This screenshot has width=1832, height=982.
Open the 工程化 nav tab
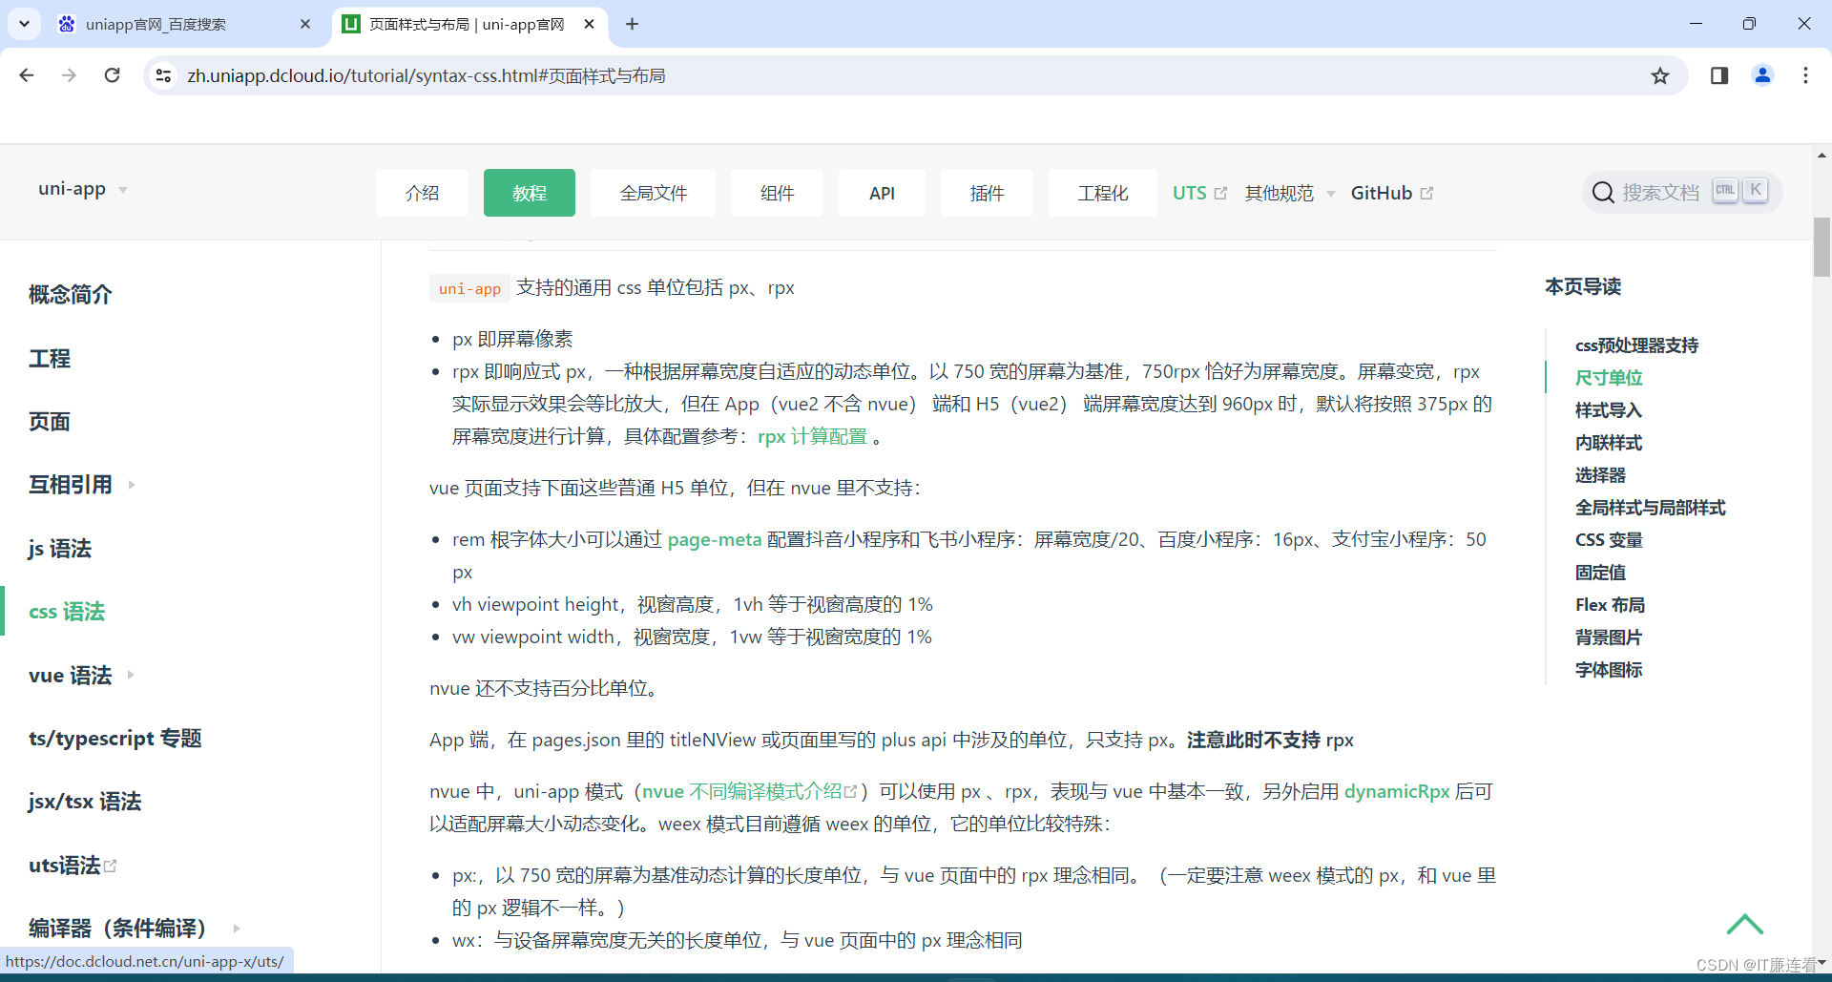1103,193
